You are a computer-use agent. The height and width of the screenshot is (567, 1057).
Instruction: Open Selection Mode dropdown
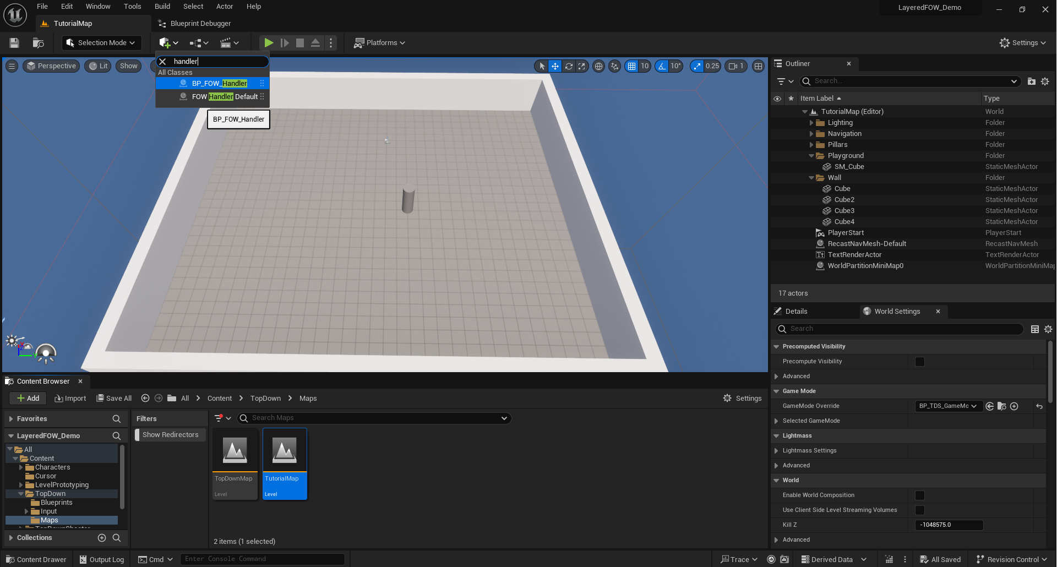[101, 43]
